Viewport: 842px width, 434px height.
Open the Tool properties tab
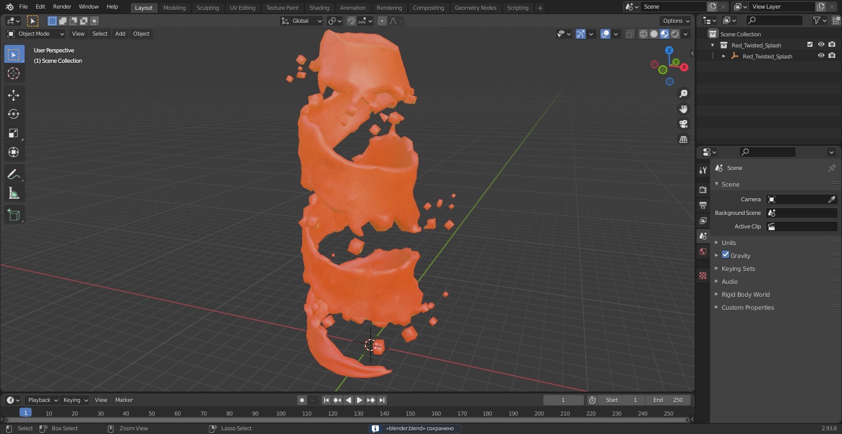coord(703,171)
